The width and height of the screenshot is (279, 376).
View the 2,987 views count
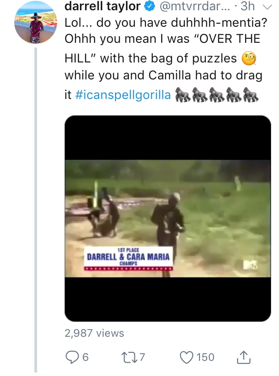click(x=94, y=333)
